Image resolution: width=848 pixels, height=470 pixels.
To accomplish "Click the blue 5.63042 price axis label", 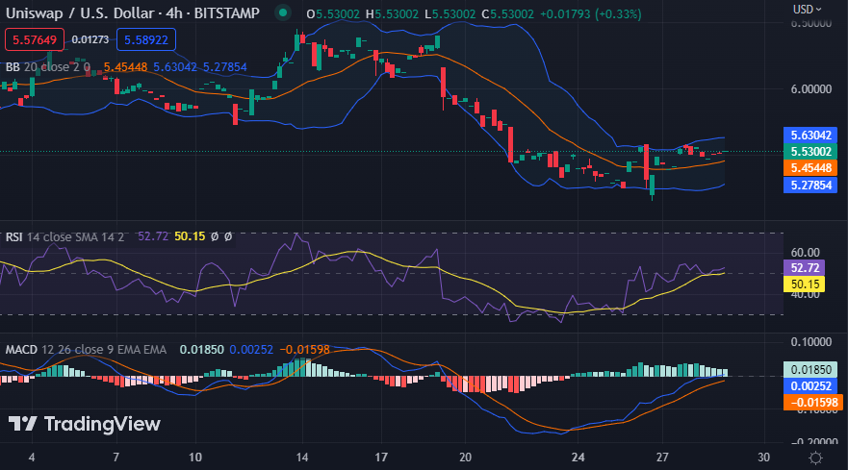I will point(810,136).
